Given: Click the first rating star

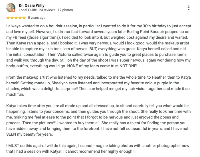Looking at the screenshot, I should coord(8,18).
